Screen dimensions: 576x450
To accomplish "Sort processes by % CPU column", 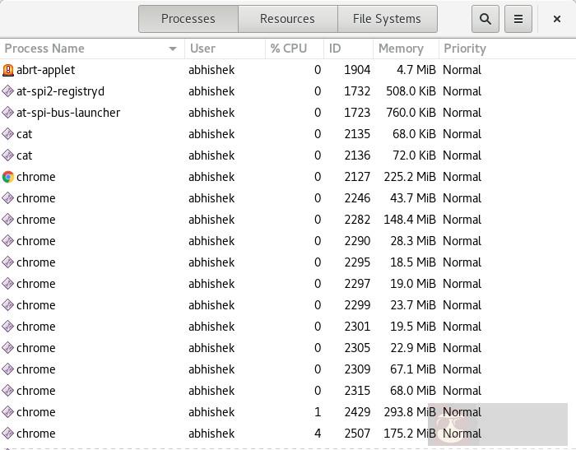I will [289, 49].
